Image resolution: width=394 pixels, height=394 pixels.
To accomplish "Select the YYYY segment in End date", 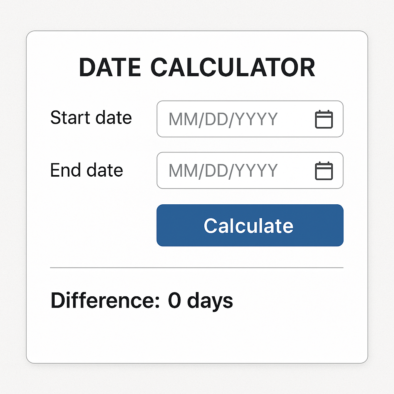I will tap(256, 171).
